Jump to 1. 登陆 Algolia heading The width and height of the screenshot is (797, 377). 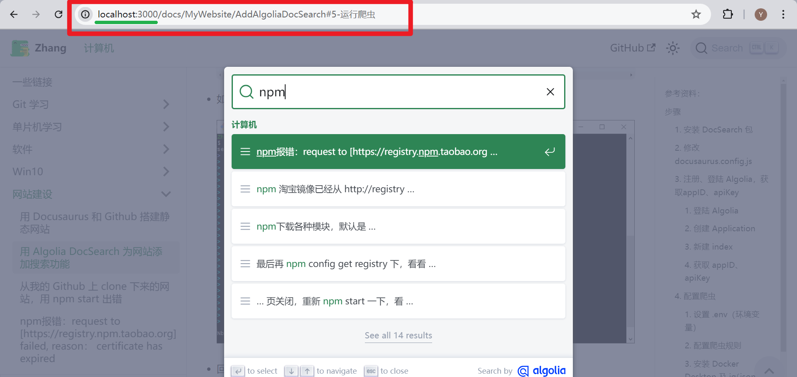(711, 211)
